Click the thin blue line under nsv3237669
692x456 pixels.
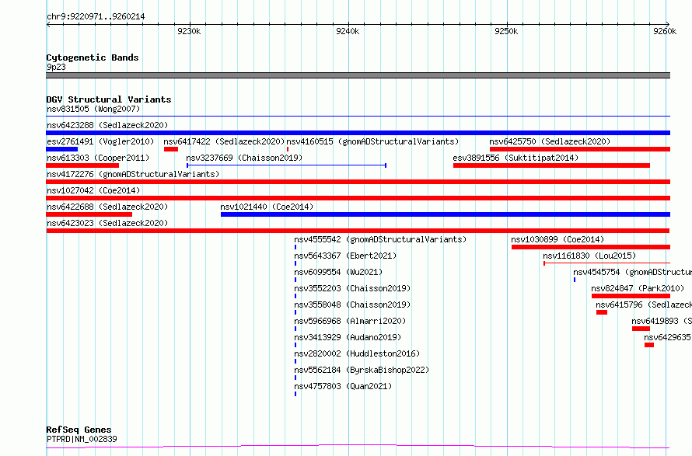[287, 165]
